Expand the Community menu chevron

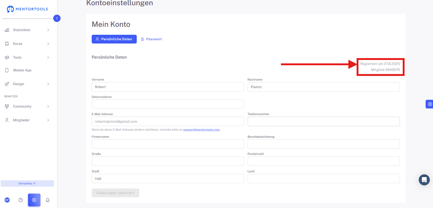(x=48, y=106)
